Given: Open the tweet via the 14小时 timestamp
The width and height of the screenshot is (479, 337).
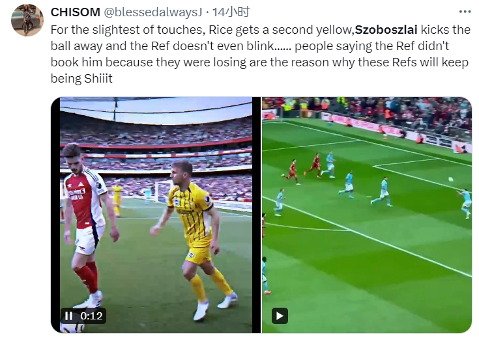Looking at the screenshot, I should coord(231,12).
